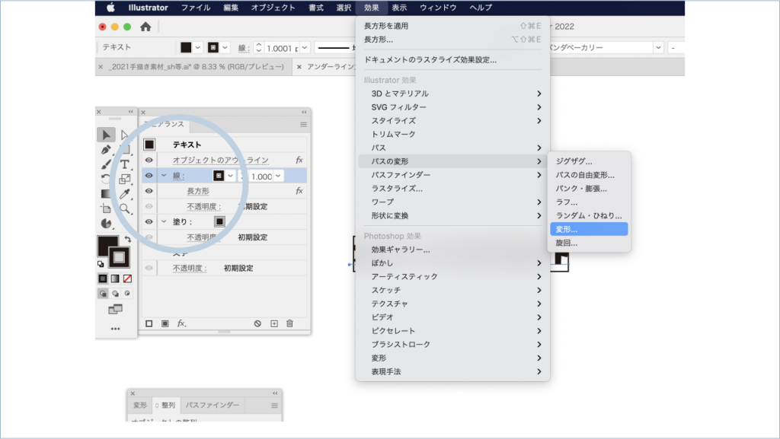
Task: Toggle visibility of the 塗り fill row
Action: click(149, 221)
